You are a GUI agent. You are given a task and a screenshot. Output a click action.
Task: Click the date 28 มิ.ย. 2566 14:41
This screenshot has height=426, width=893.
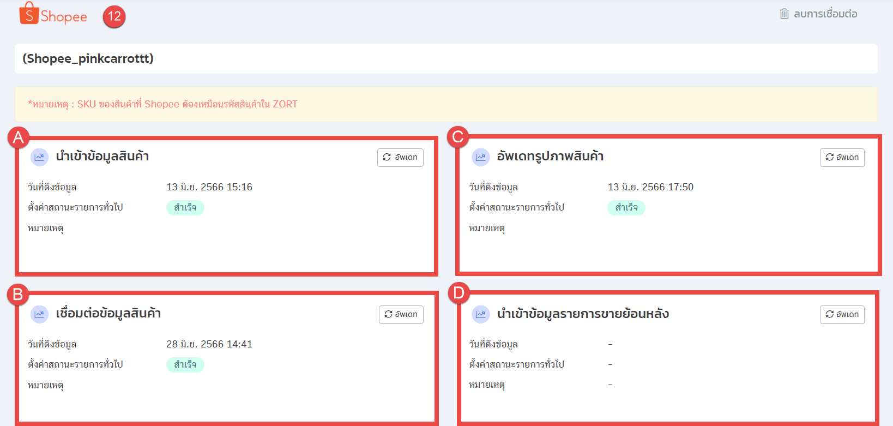pos(209,344)
